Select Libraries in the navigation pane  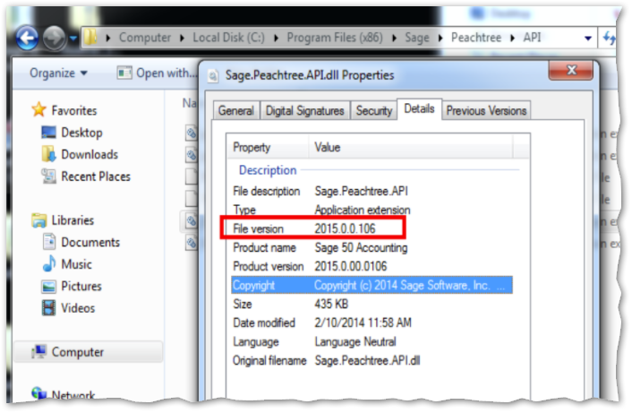73,220
